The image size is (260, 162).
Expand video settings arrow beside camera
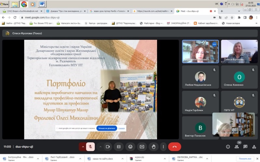100,147
